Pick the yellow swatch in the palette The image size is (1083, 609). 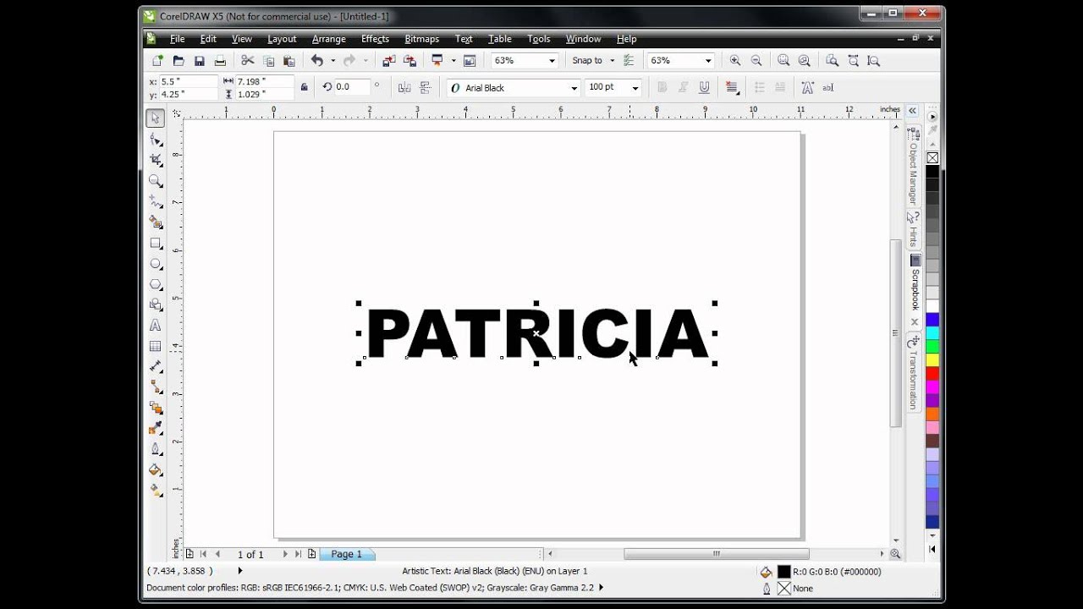click(932, 359)
